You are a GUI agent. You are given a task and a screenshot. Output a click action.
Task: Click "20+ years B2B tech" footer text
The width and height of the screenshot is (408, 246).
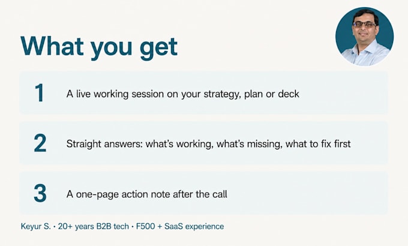click(x=94, y=226)
